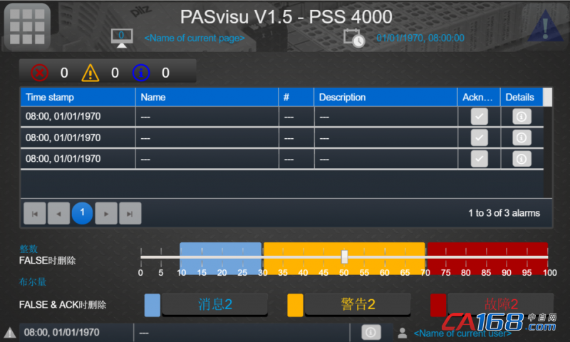The image size is (570, 342).
Task: Click the Details column header
Action: pos(522,97)
